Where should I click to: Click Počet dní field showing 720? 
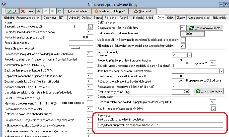(x=178, y=81)
